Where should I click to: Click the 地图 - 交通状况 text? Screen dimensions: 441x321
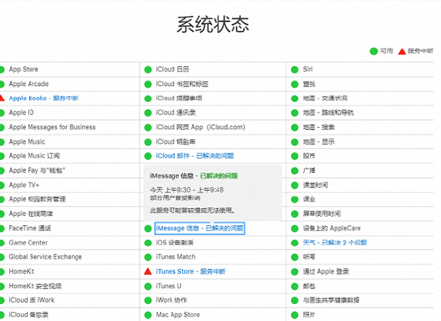325,98
